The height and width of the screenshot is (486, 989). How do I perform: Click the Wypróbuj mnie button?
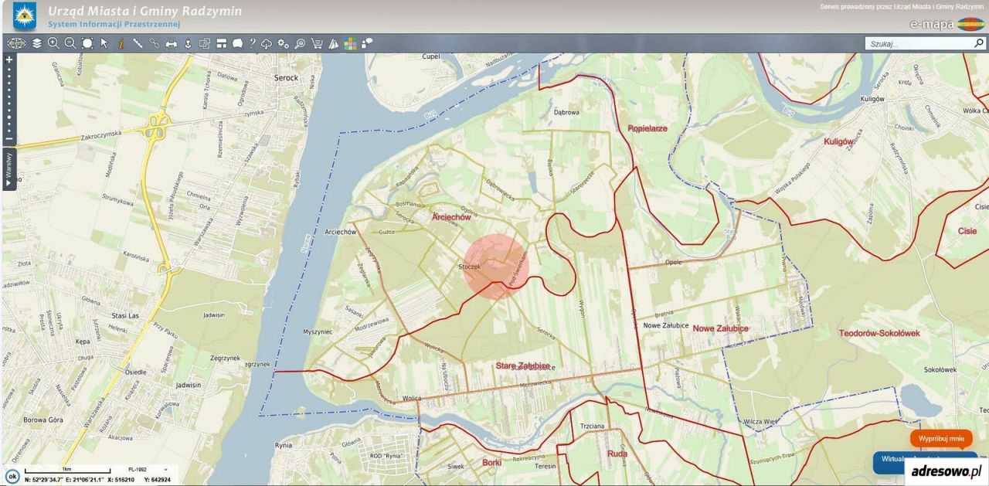click(941, 439)
